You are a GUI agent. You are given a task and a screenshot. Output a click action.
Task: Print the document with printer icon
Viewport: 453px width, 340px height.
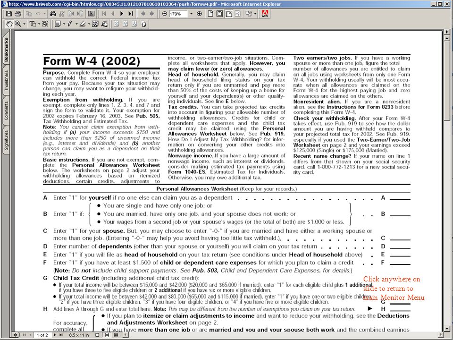click(18, 14)
